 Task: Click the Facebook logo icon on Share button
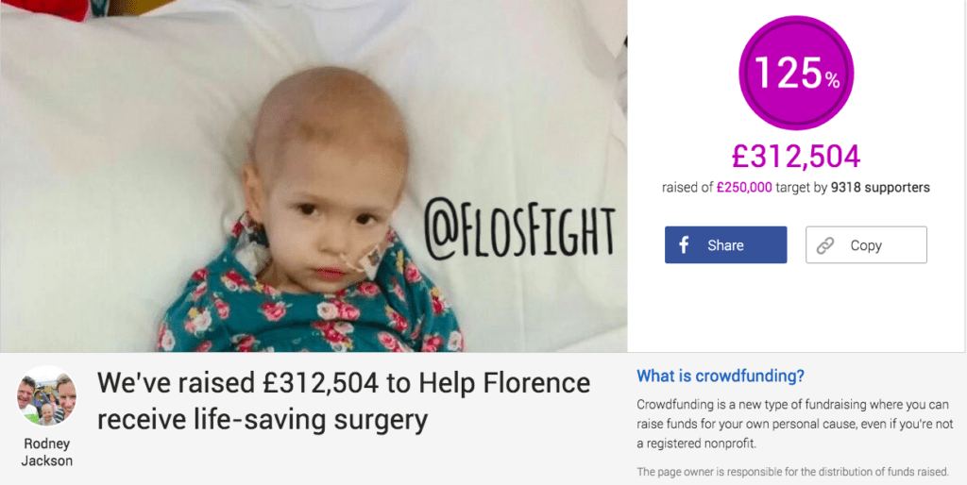684,245
